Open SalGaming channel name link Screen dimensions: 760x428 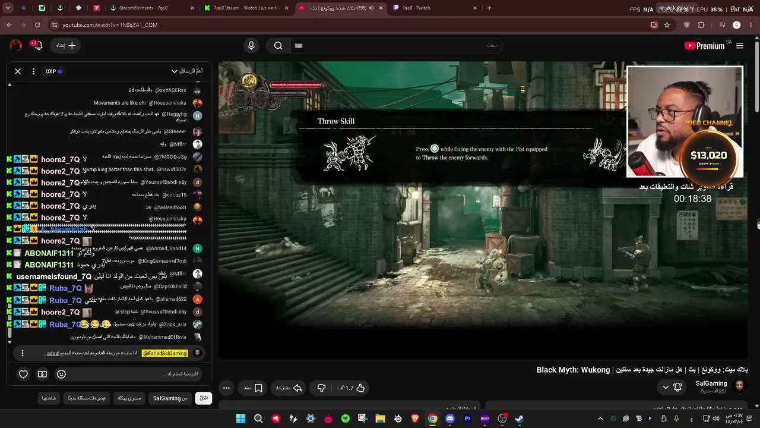point(711,383)
